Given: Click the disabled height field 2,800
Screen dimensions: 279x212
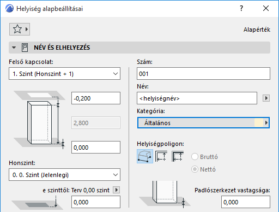Looking at the screenshot, I should point(96,123).
